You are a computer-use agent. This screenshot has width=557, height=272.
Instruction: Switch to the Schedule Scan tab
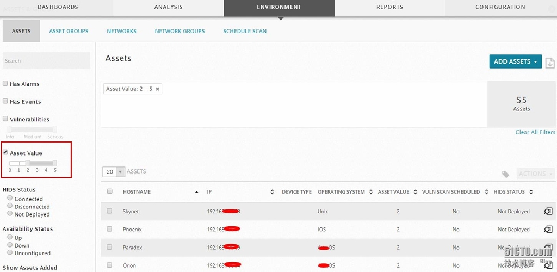click(x=245, y=31)
